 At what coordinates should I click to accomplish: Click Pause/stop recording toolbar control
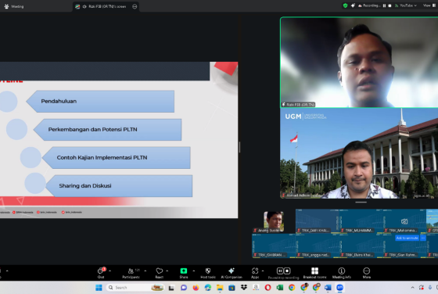(x=283, y=273)
